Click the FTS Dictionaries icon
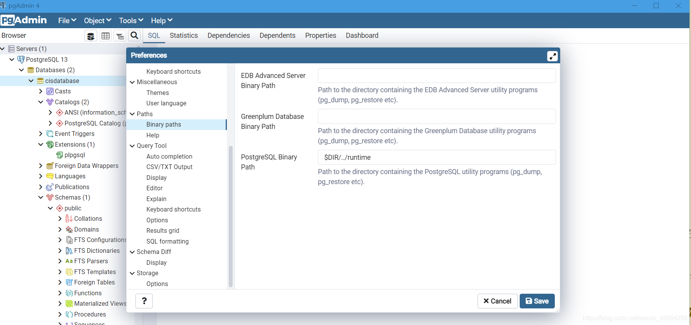The height and width of the screenshot is (325, 691). tap(69, 251)
